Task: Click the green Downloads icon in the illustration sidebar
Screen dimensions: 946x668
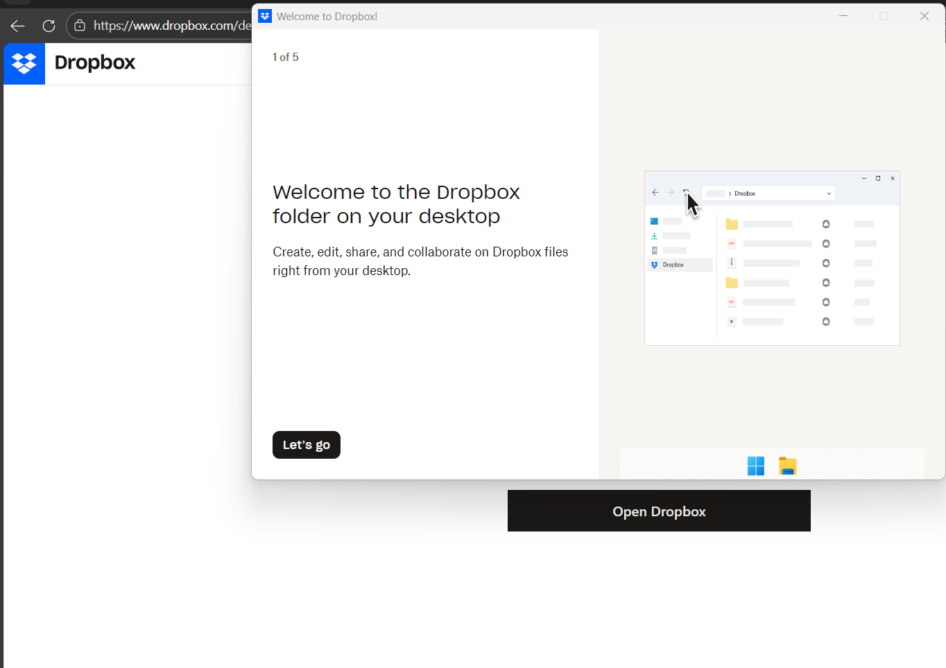Action: [x=654, y=236]
